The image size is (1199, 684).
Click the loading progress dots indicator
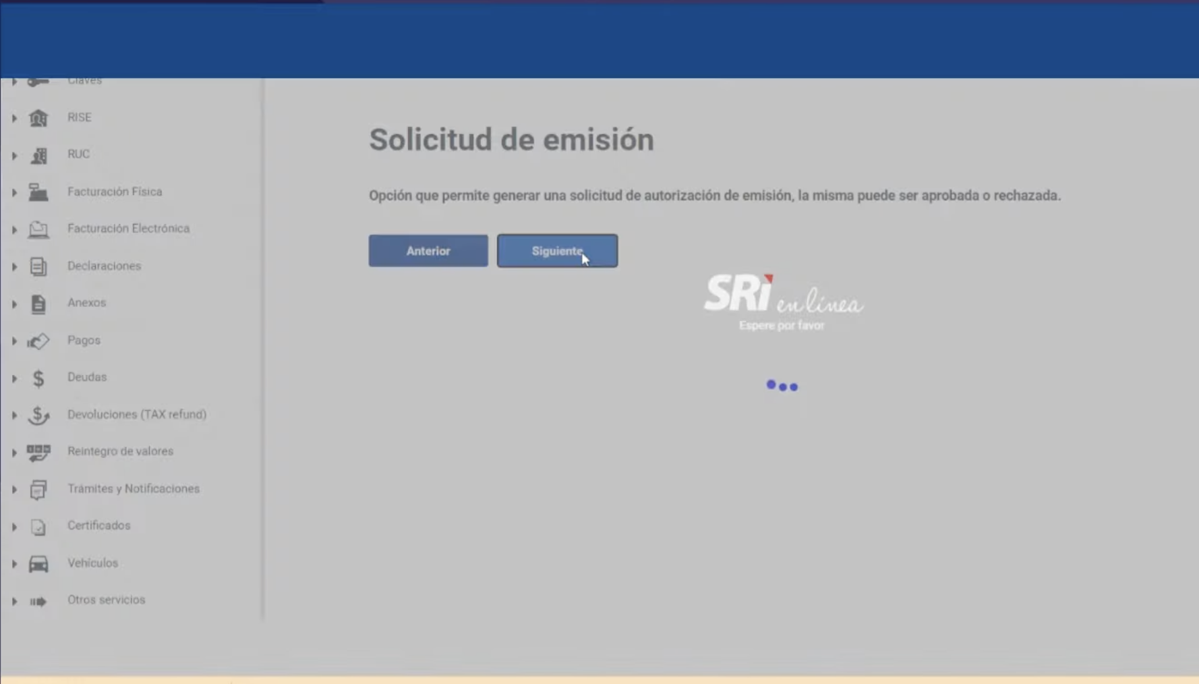782,386
